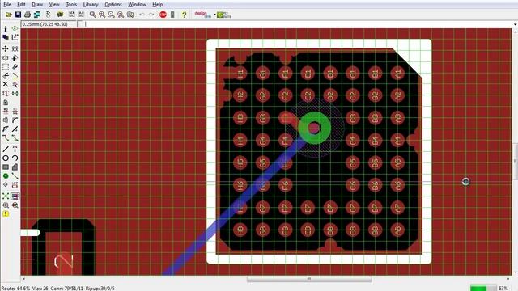Select the Group selection tool
This screenshot has width=518, height=291.
pos(6,66)
